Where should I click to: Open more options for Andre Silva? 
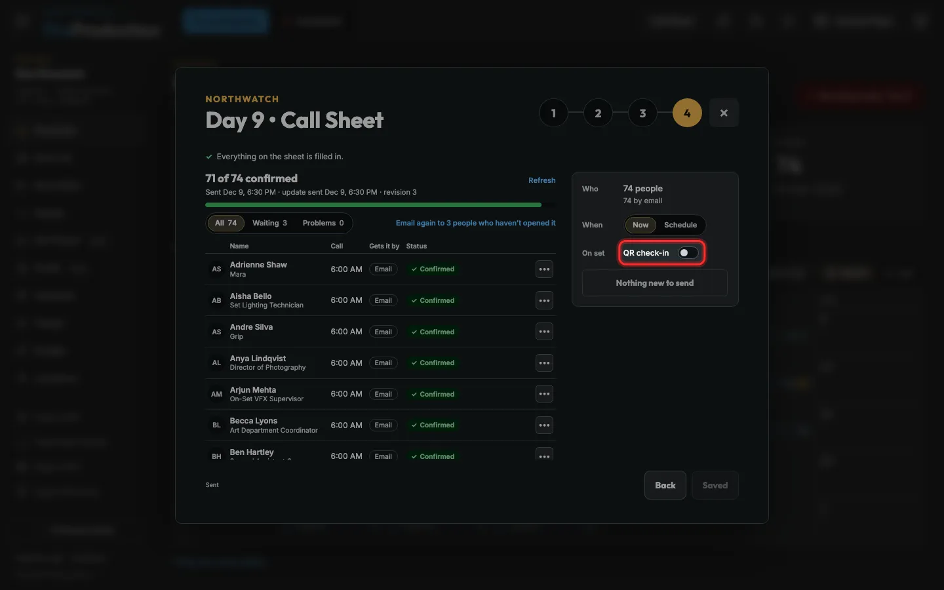[x=544, y=332]
